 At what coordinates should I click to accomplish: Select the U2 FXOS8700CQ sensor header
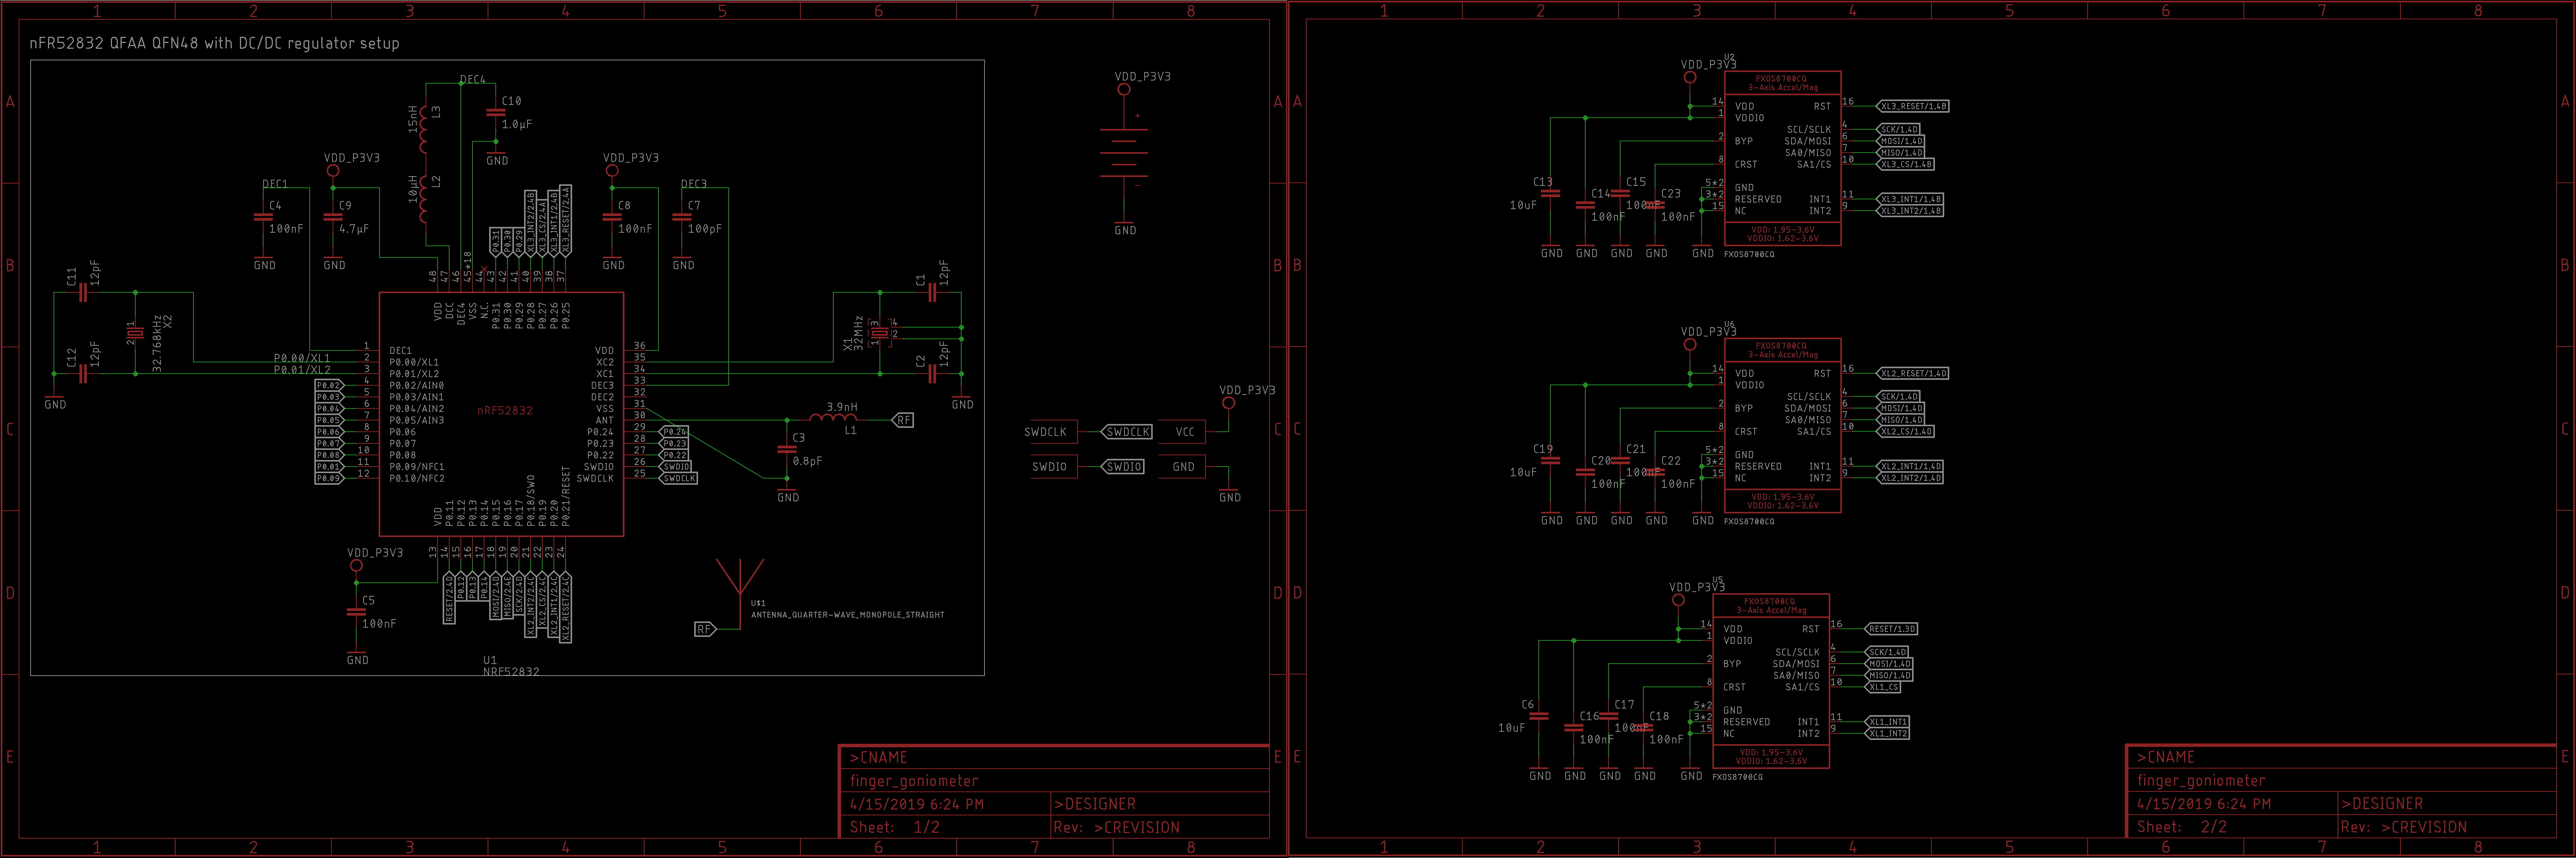[x=1782, y=83]
